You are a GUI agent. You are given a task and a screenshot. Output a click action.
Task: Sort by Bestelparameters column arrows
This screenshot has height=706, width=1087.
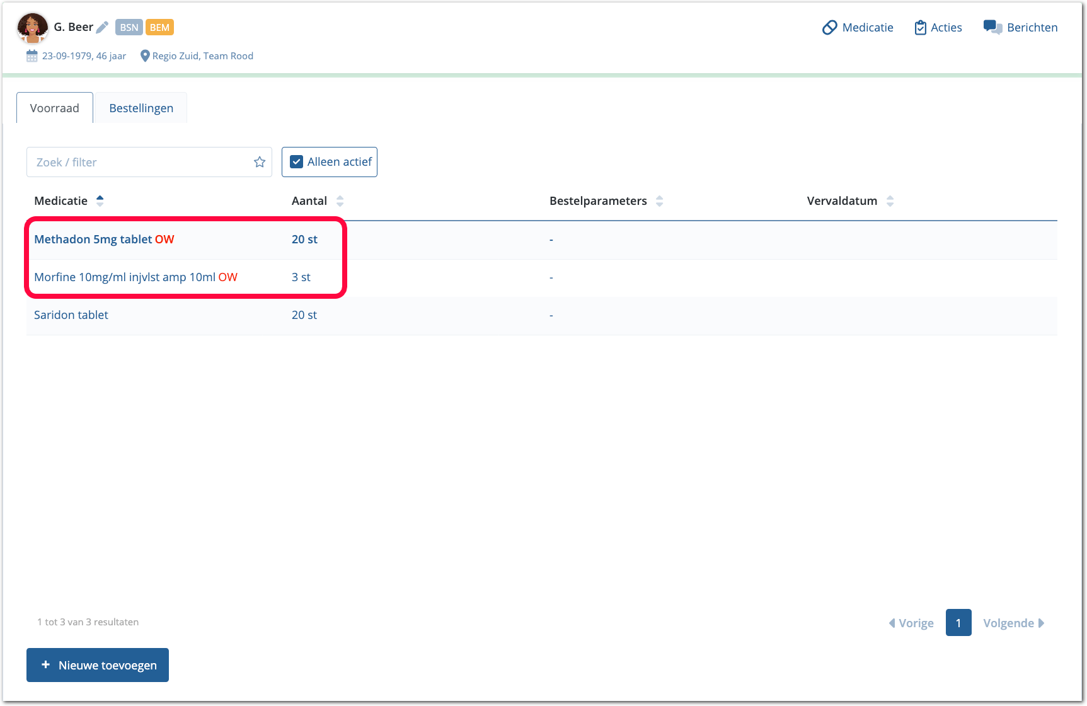point(659,201)
